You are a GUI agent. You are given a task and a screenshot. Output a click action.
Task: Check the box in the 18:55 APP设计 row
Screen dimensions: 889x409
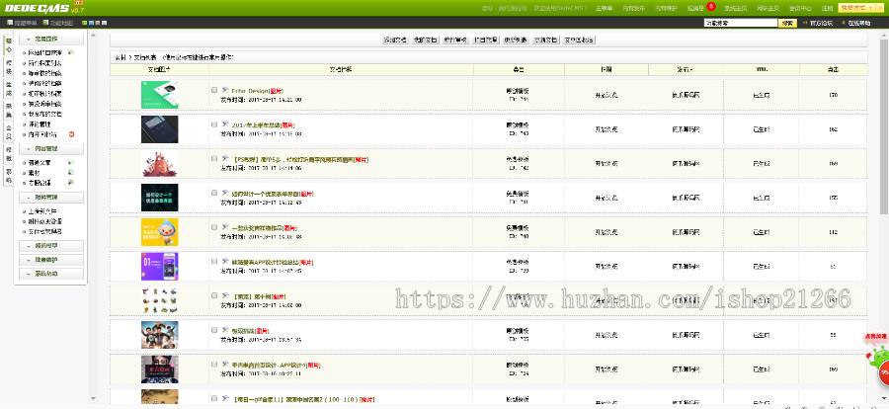pyautogui.click(x=214, y=365)
